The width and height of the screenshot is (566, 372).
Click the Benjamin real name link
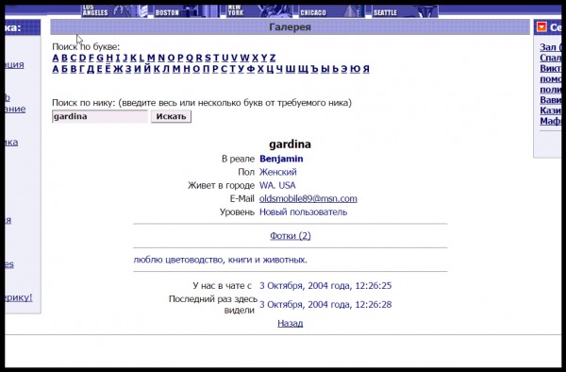pyautogui.click(x=281, y=159)
